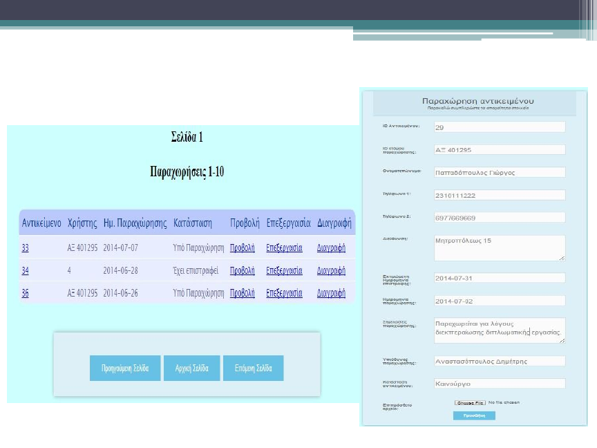Click the address textarea Μητροπόλεως 15
597x448 pixels.
tap(499, 248)
